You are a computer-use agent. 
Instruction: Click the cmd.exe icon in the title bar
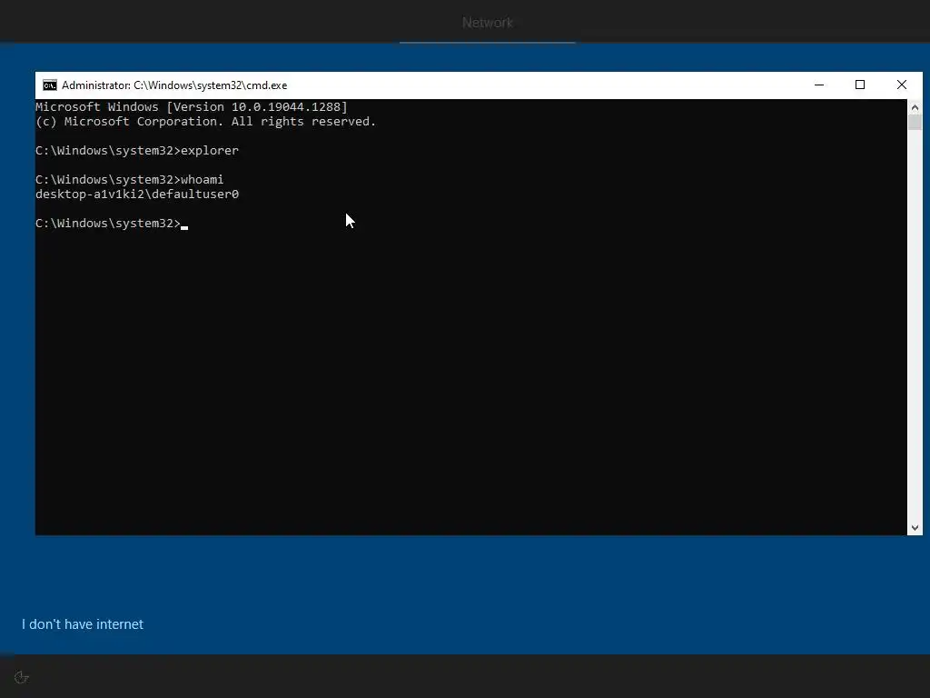tap(50, 85)
